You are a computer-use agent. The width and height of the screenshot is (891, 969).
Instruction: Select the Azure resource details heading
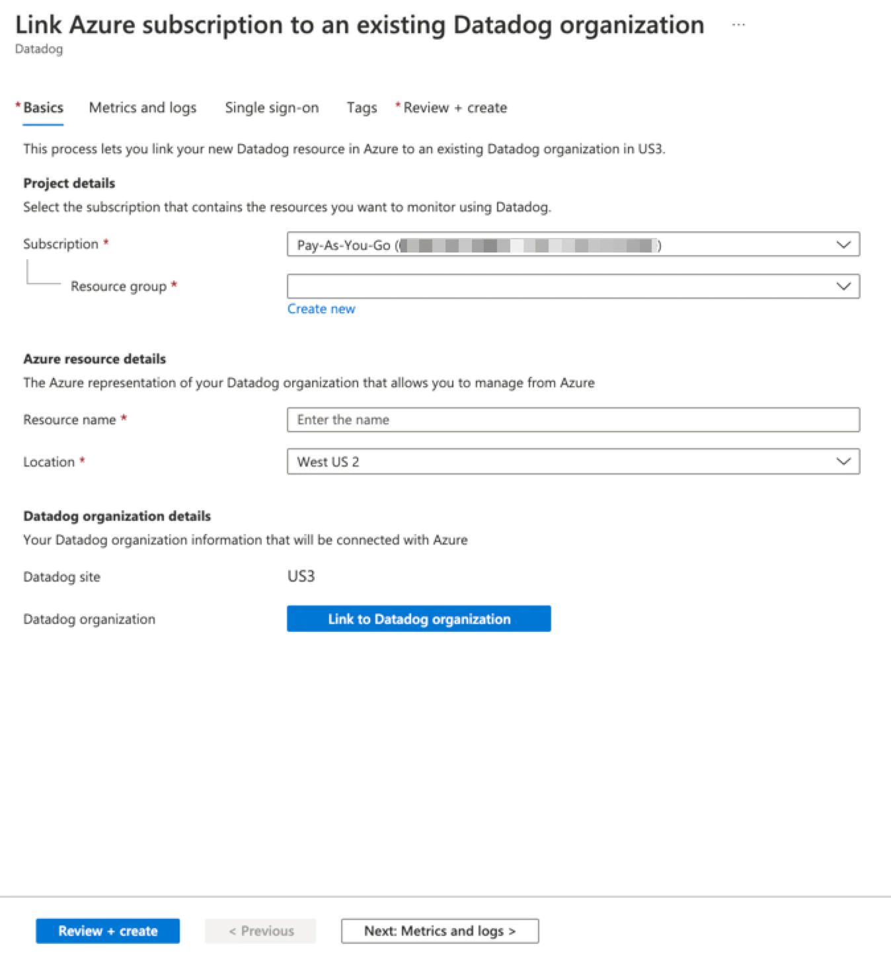pos(95,359)
